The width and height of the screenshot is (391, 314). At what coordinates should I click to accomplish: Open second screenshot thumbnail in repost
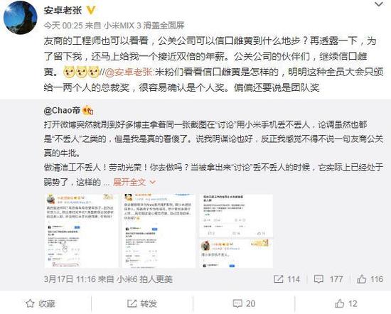point(159,231)
